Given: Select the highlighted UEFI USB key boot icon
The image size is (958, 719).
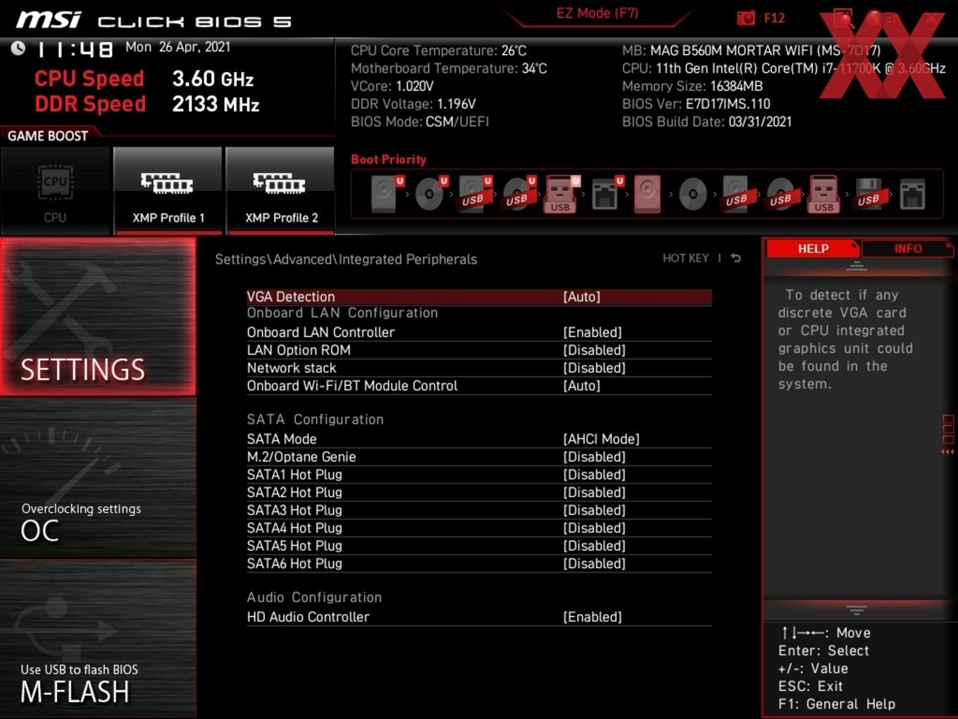Looking at the screenshot, I should pyautogui.click(x=561, y=194).
